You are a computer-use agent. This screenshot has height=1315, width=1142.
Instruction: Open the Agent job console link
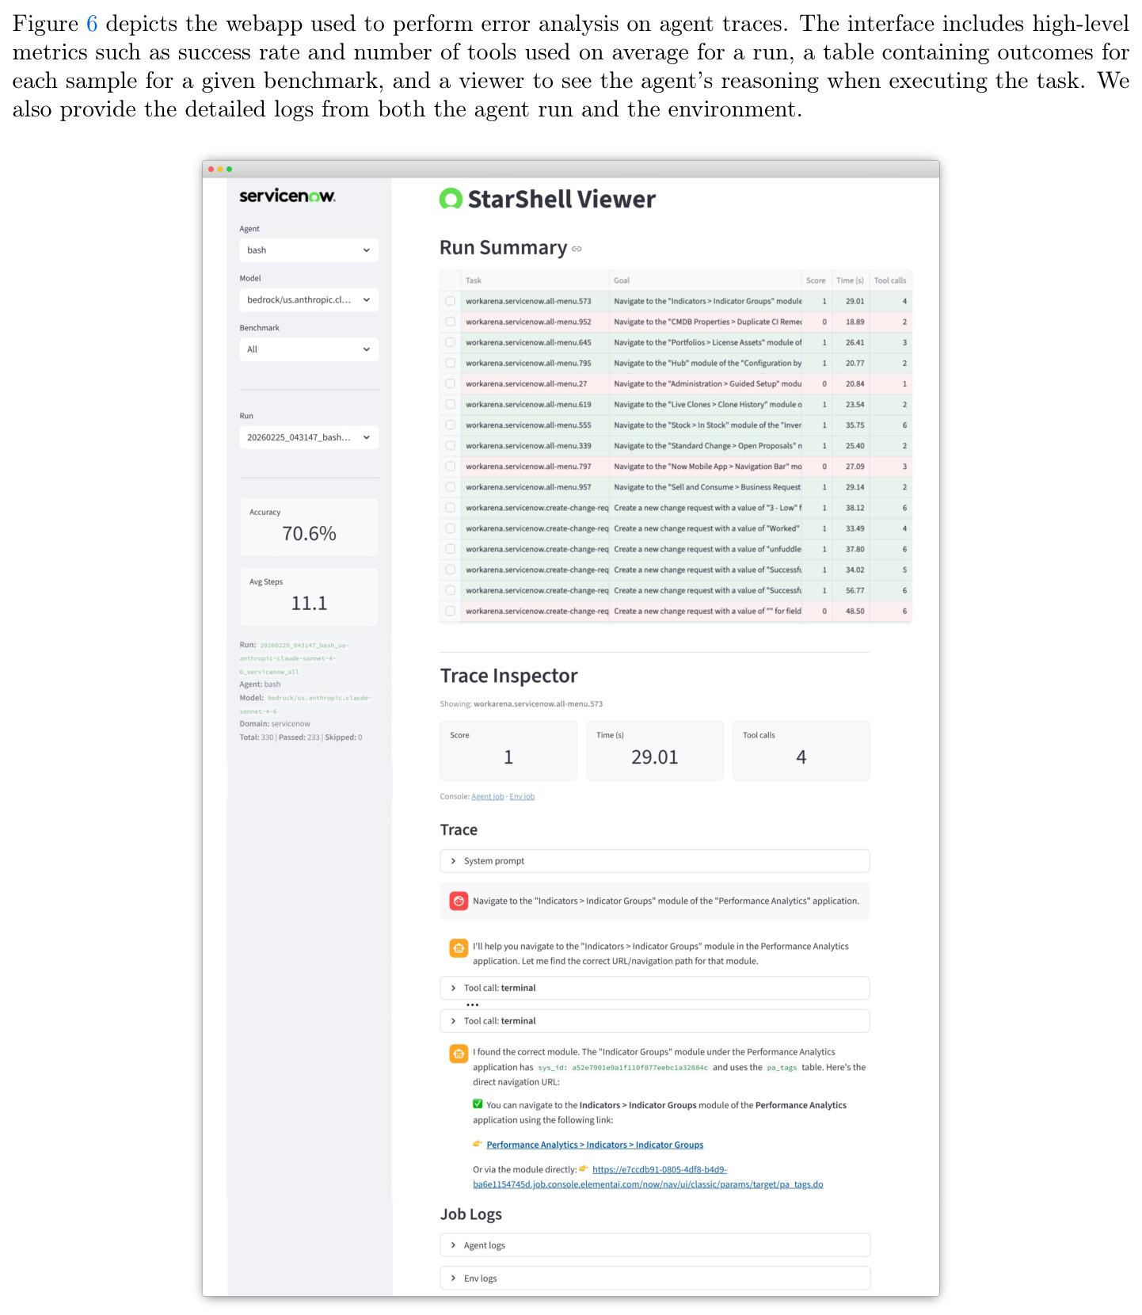(x=488, y=797)
